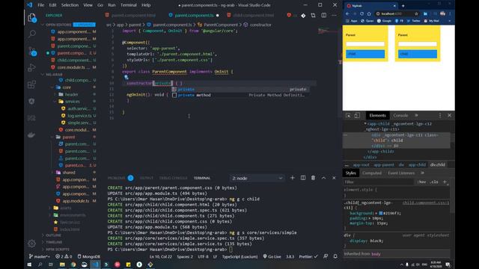Screen dimensions: 479x269
Task: Toggle the .cls class editor
Action: pyautogui.click(x=434, y=182)
